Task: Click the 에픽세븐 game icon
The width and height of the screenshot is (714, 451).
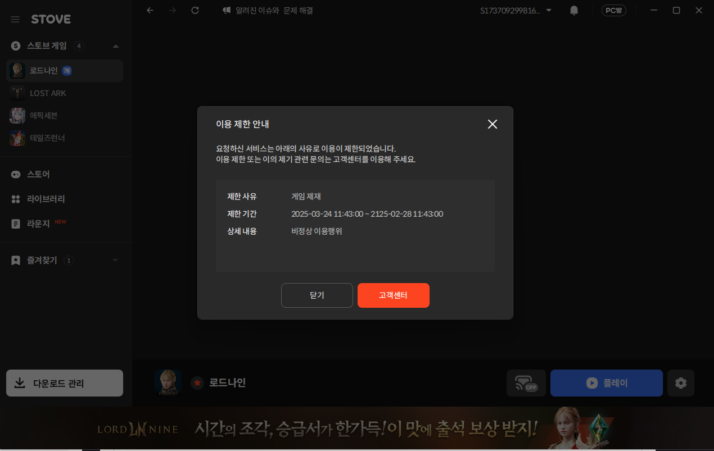Action: (x=17, y=116)
